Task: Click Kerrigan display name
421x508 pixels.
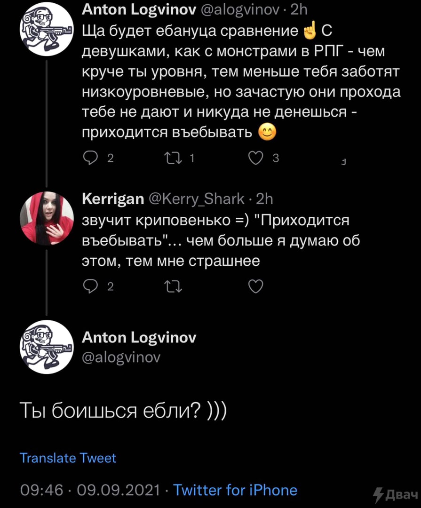Action: click(x=113, y=199)
